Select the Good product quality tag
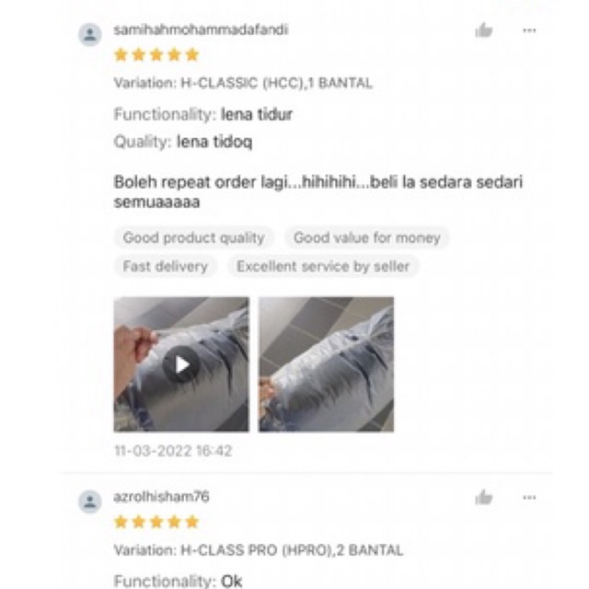 [194, 237]
